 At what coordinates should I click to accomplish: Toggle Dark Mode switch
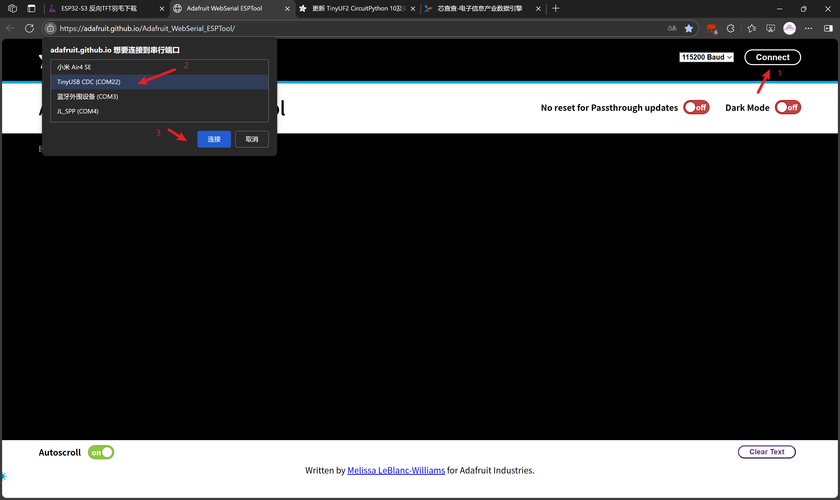point(788,107)
